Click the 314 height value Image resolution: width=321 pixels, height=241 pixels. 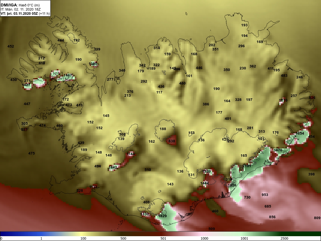point(157,48)
